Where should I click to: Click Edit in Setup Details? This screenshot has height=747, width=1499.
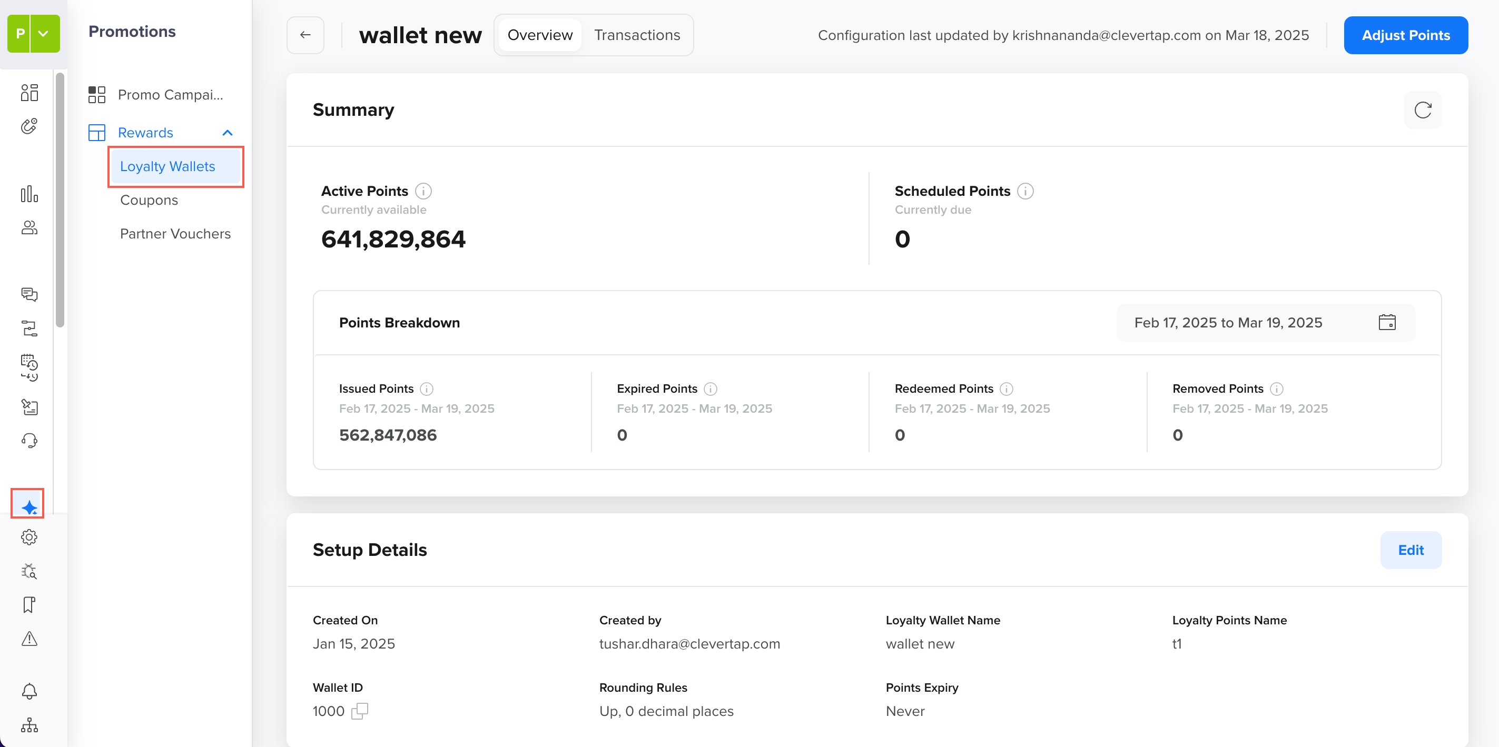1410,550
